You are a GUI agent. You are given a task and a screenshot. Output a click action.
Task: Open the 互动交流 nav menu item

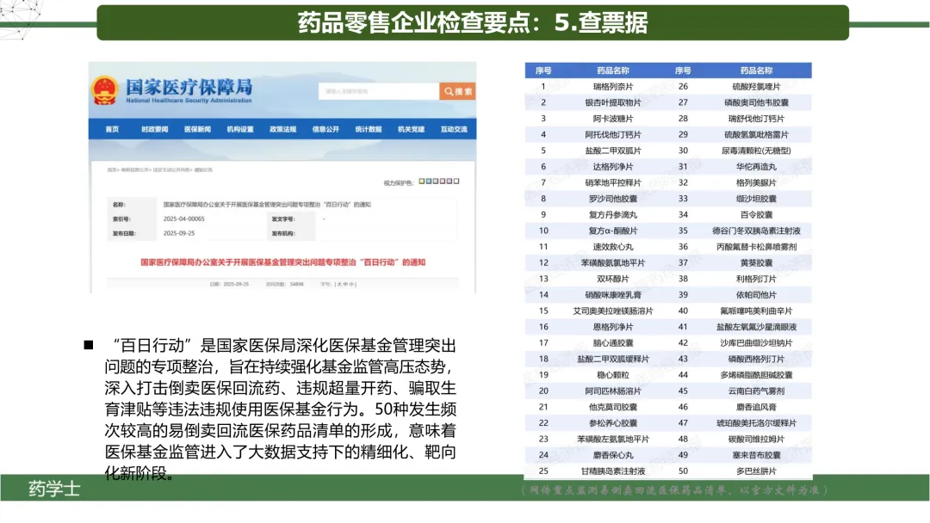point(454,129)
